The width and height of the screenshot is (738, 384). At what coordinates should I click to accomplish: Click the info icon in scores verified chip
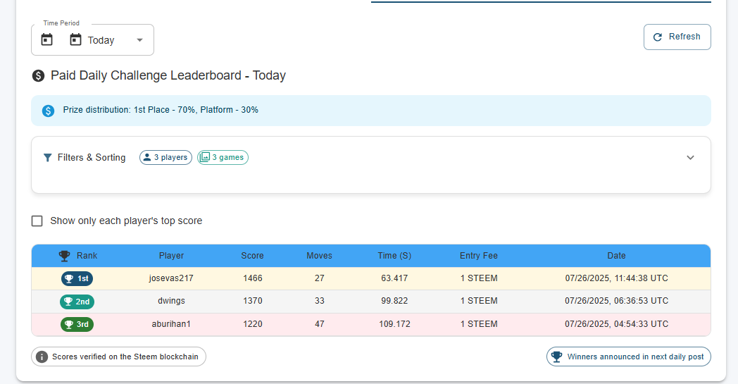pos(42,357)
